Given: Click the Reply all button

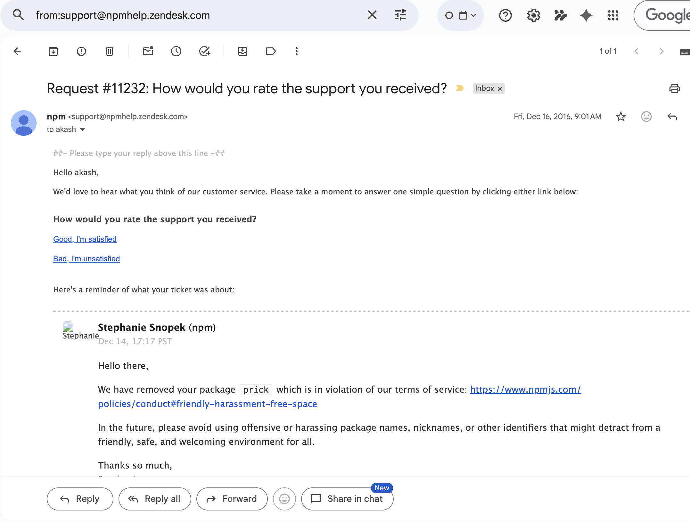Looking at the screenshot, I should pyautogui.click(x=155, y=499).
